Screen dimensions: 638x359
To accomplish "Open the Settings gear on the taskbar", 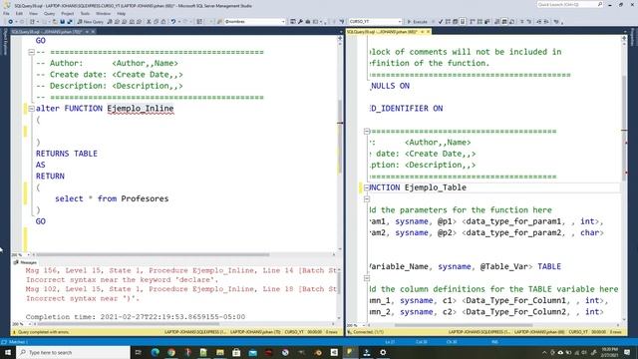I will pos(383,352).
